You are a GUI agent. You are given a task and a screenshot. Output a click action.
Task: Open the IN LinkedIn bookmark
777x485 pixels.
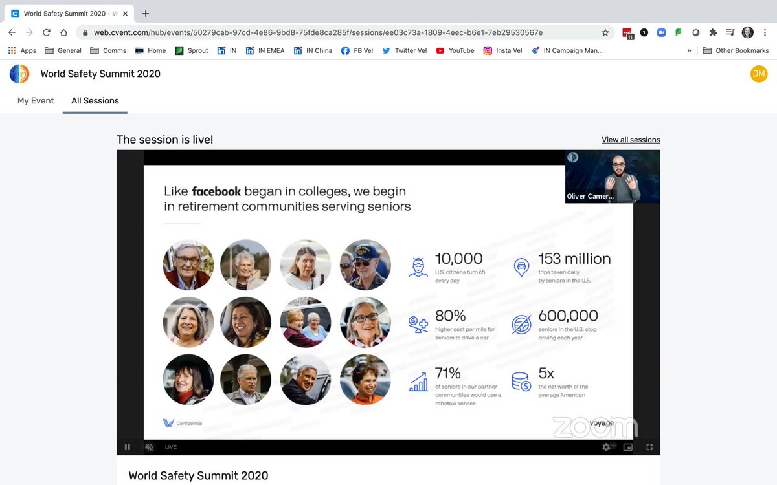point(227,50)
